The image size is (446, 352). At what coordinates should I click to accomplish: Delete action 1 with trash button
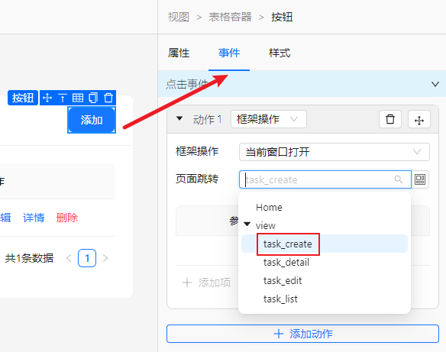point(390,119)
